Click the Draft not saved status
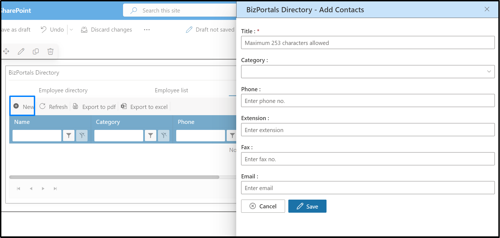This screenshot has height=238, width=500. point(210,30)
